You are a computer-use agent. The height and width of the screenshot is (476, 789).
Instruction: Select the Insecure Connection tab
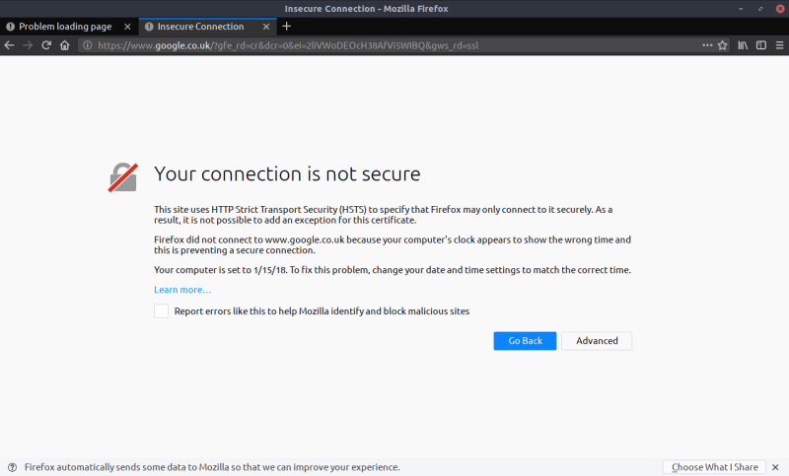pyautogui.click(x=200, y=27)
